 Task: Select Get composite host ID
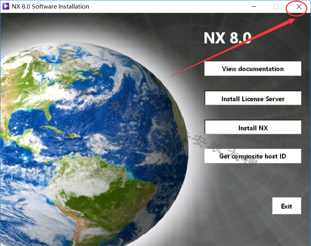(252, 156)
